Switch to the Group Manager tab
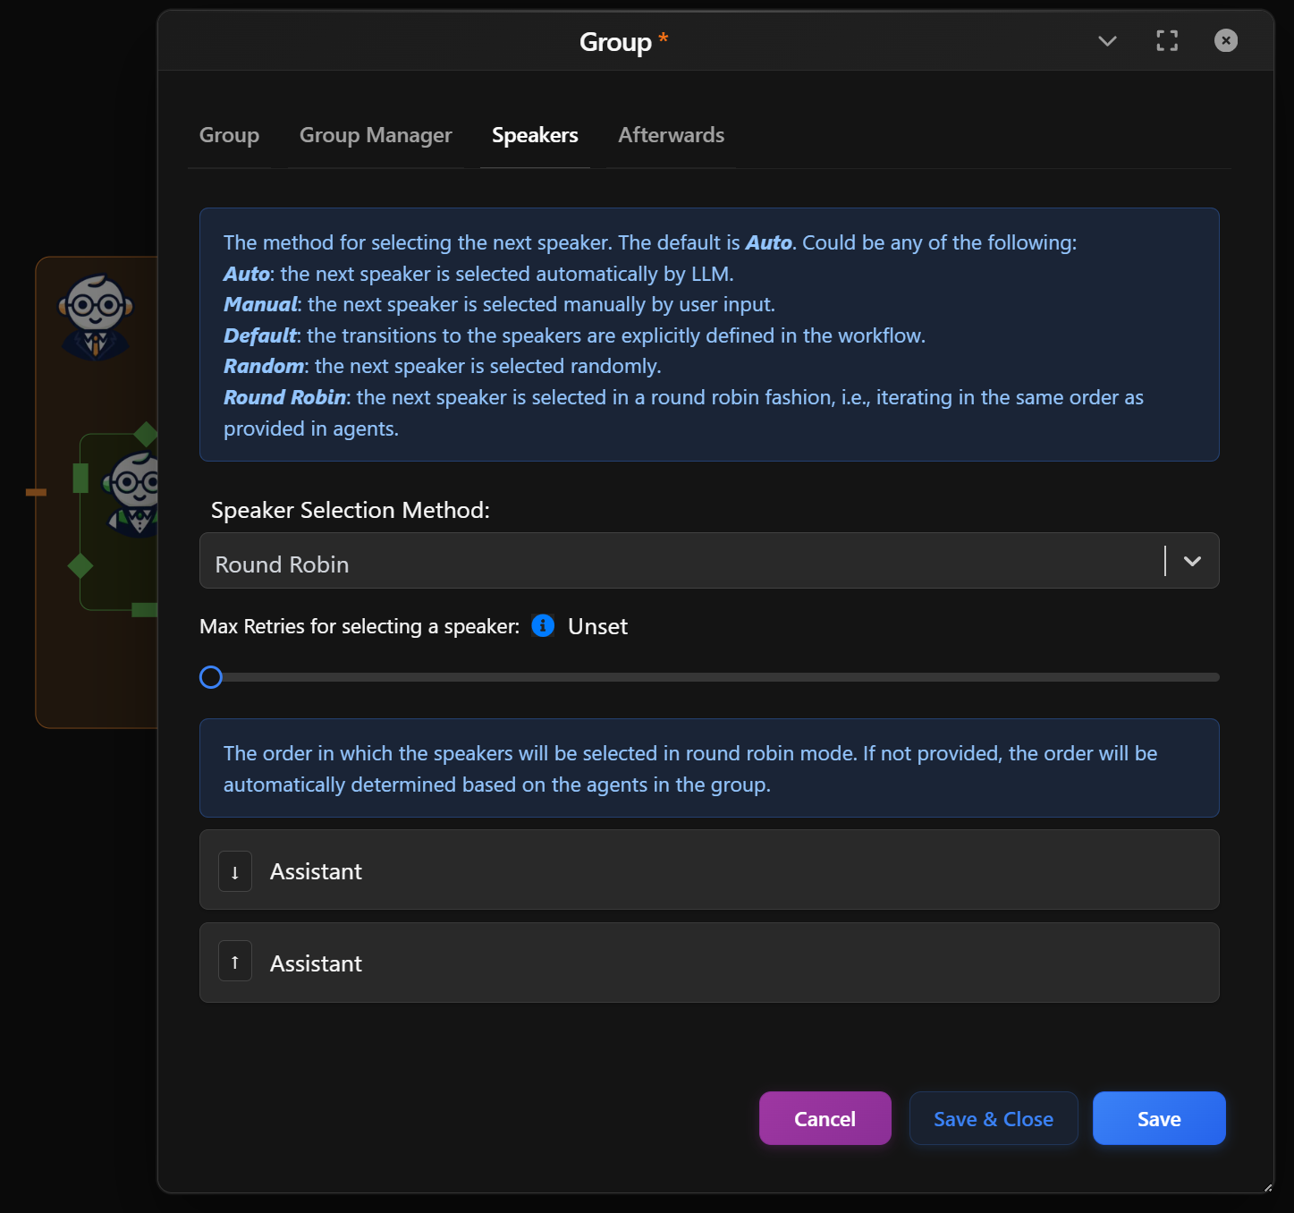This screenshot has width=1294, height=1213. pyautogui.click(x=375, y=135)
